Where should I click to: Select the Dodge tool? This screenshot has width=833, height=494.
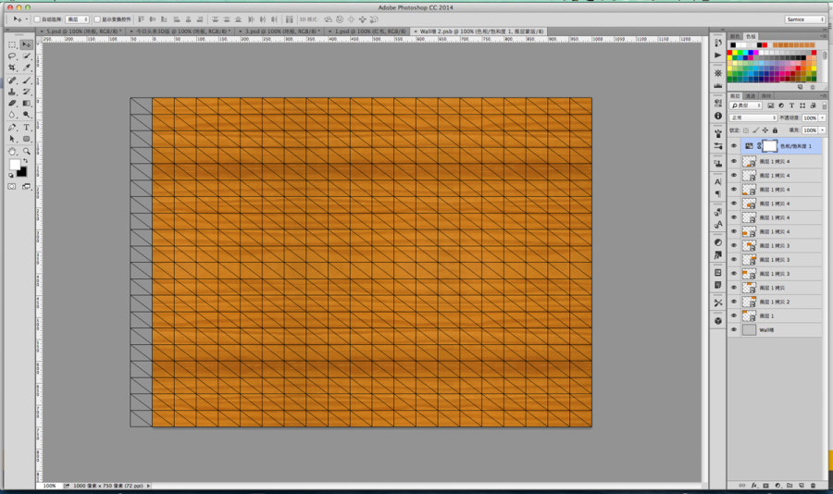pos(26,115)
